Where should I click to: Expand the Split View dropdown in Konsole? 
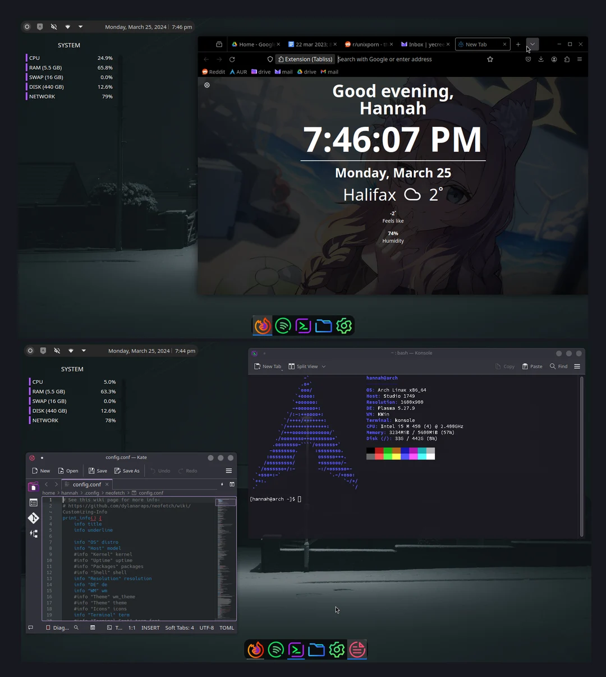pos(323,366)
